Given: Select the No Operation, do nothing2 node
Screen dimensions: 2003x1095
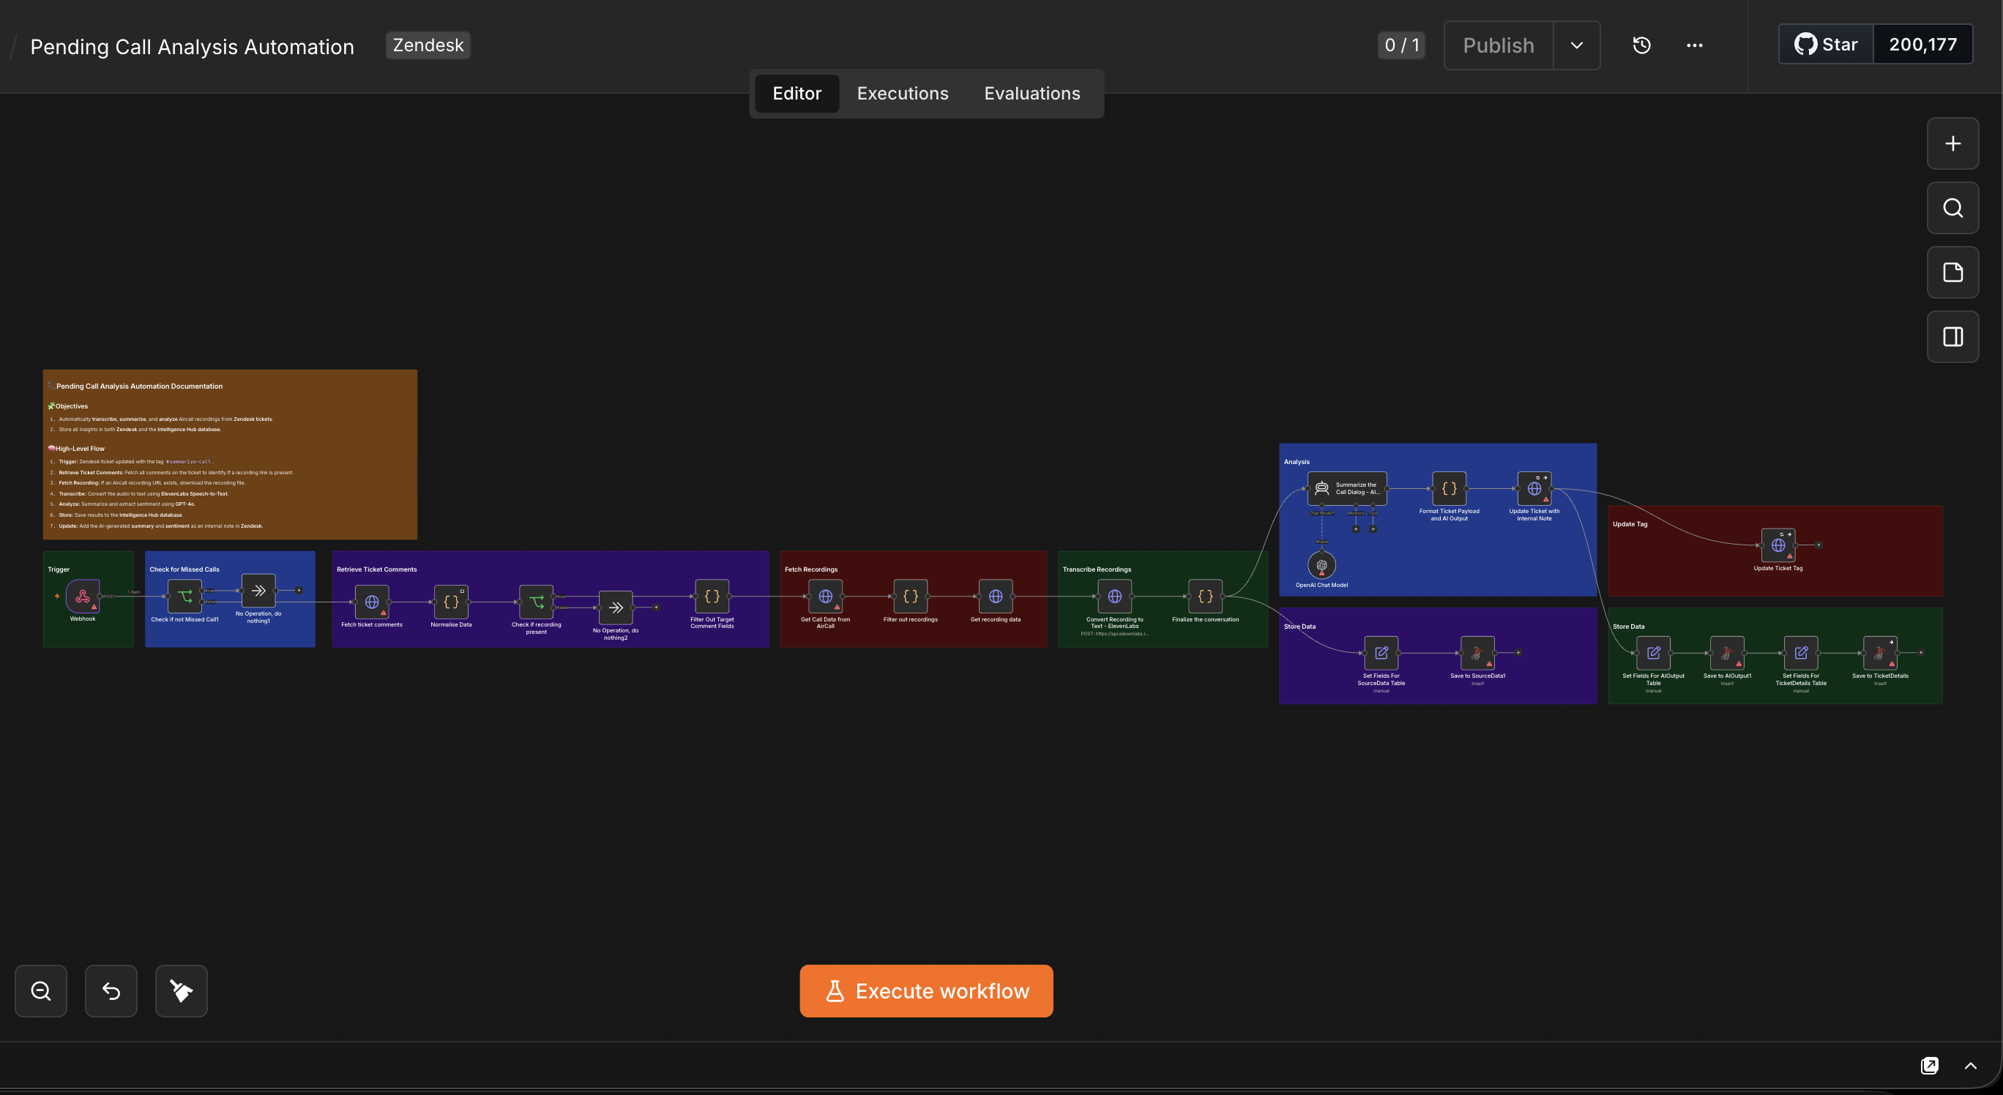Looking at the screenshot, I should pyautogui.click(x=616, y=608).
